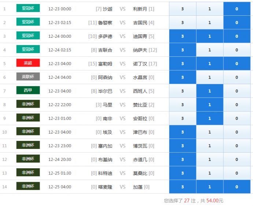
Task: Click the red 英超 league tag
Action: click(28, 63)
